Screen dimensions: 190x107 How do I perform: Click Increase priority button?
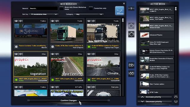coord(155,97)
